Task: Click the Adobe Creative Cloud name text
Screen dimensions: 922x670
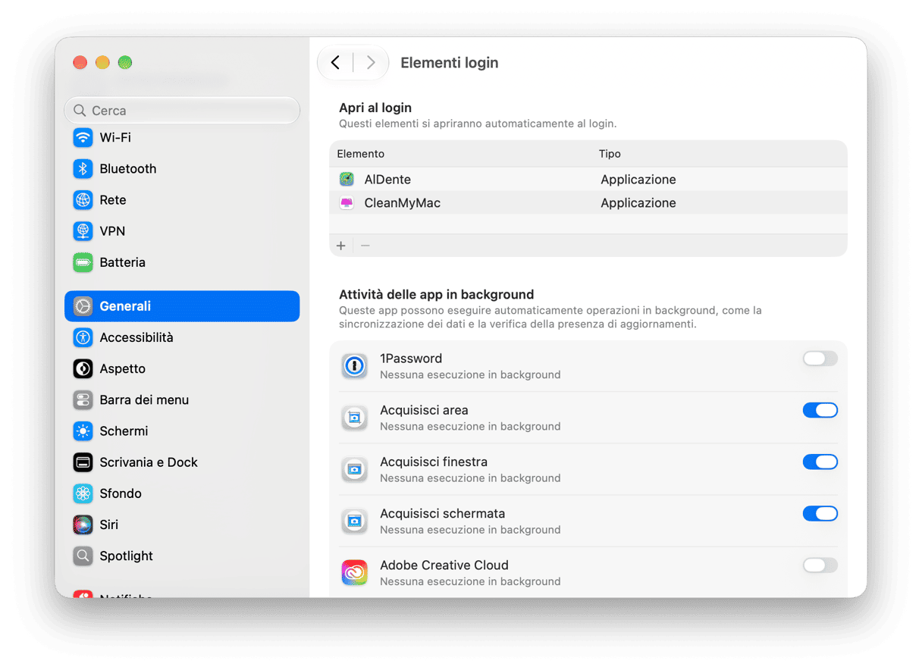Action: pos(444,565)
